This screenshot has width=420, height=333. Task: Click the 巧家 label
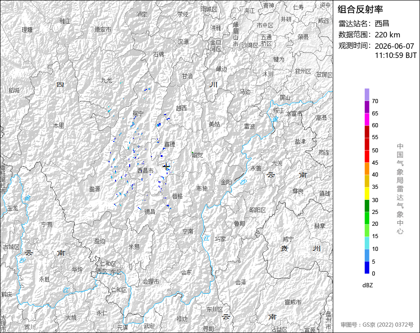click(x=220, y=239)
